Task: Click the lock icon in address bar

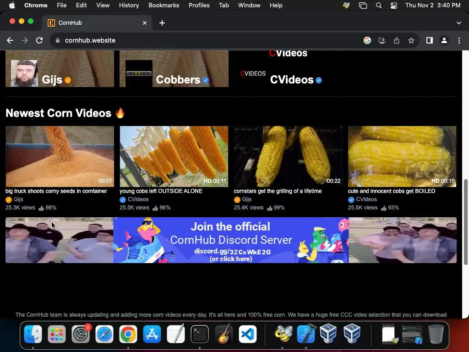Action: tap(58, 40)
